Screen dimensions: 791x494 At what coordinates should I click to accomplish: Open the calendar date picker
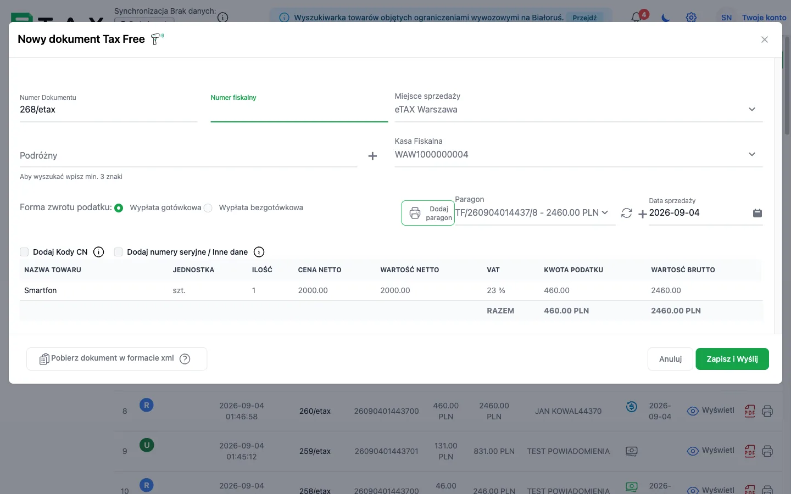[757, 213]
